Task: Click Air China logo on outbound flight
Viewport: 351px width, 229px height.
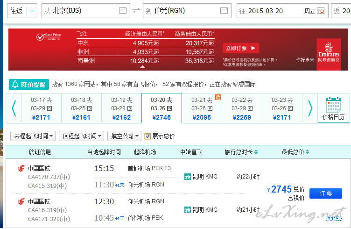Action: pos(21,168)
